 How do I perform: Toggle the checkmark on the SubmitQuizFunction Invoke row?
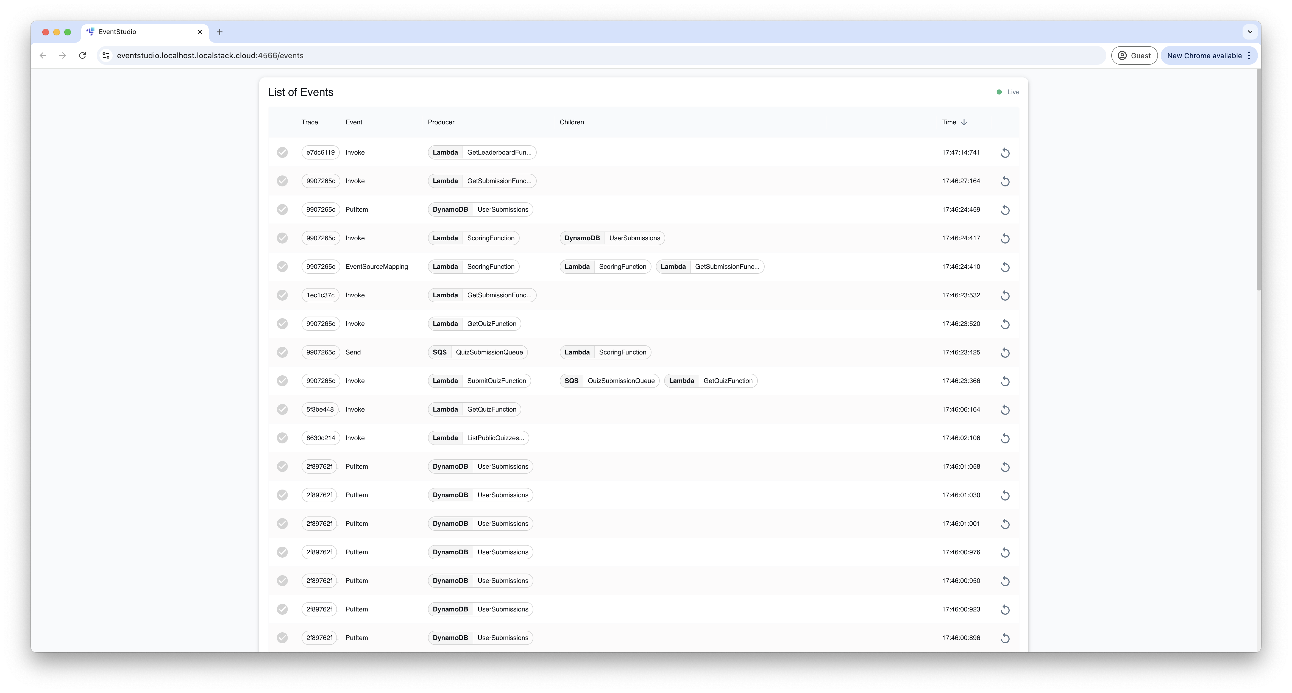tap(282, 381)
